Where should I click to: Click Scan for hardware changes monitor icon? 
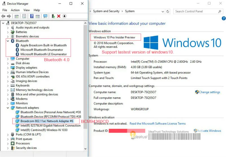tap(45, 16)
